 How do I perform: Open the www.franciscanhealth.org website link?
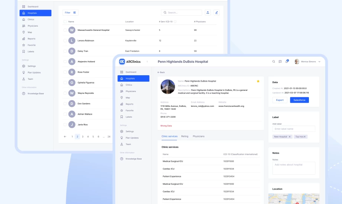pos(231,106)
